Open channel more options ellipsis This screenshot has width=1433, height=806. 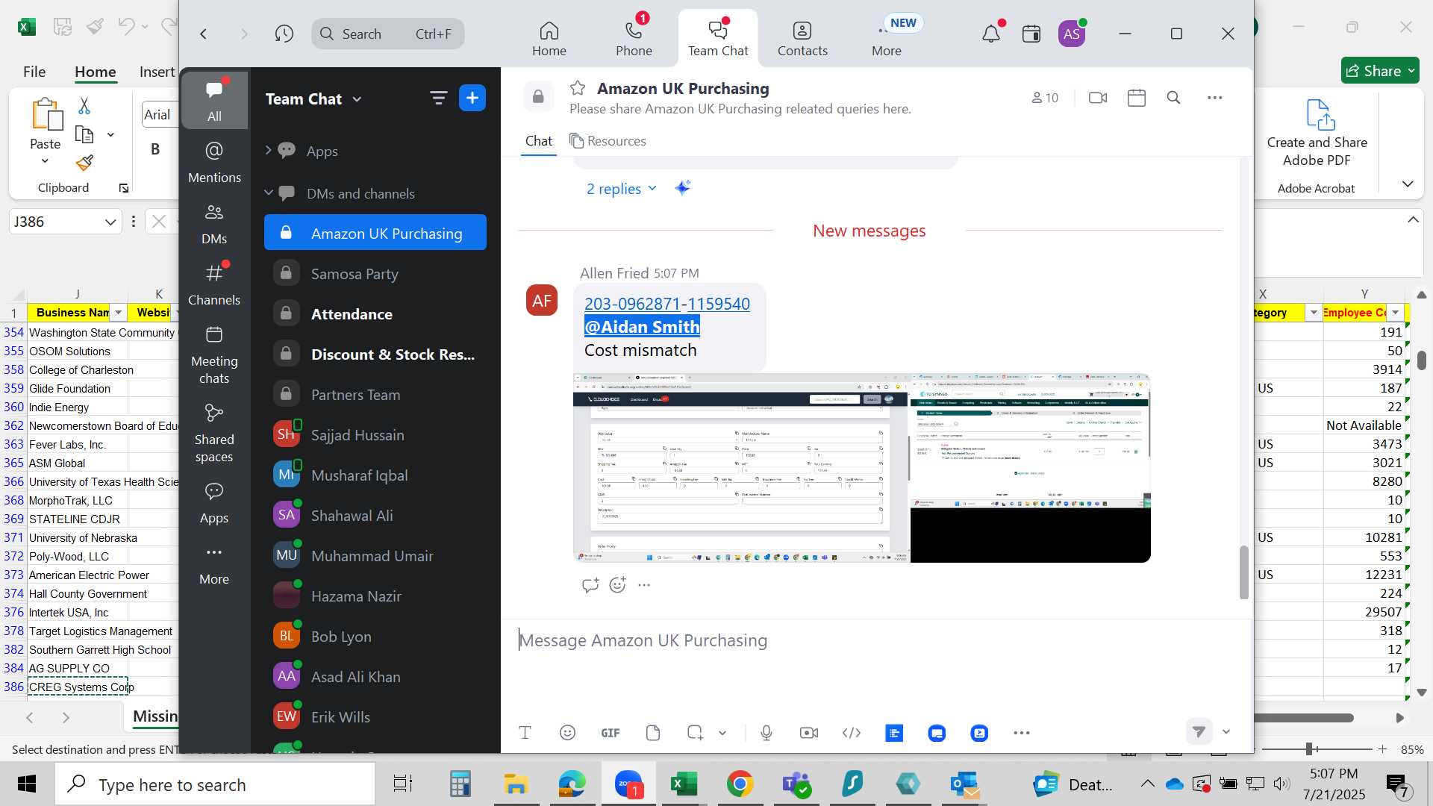pyautogui.click(x=1215, y=98)
